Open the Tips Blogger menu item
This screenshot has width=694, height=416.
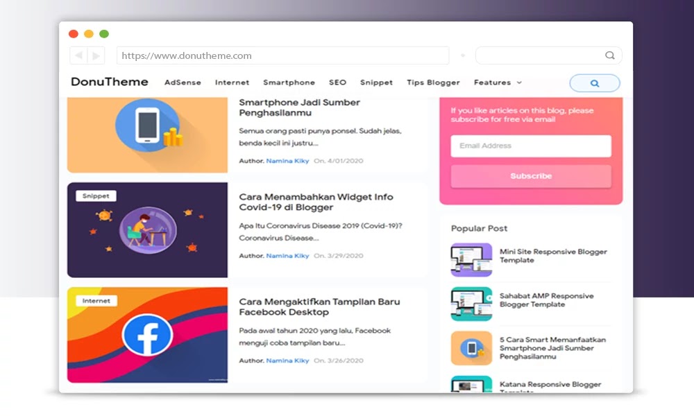tap(433, 83)
